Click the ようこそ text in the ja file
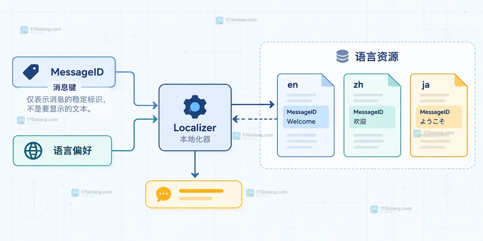This screenshot has width=483, height=241. pos(433,121)
